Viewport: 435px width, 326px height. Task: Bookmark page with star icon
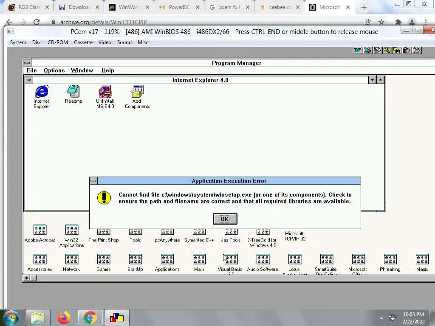(x=381, y=22)
